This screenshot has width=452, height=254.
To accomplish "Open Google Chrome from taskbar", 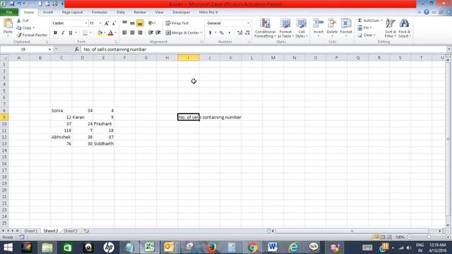I will pyautogui.click(x=252, y=248).
